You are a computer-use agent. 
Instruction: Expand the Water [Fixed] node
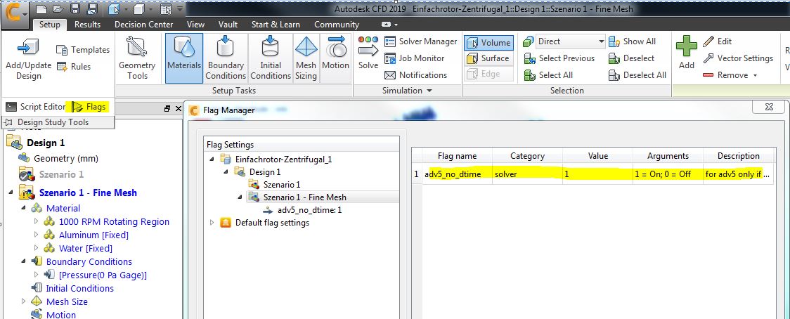click(x=36, y=248)
